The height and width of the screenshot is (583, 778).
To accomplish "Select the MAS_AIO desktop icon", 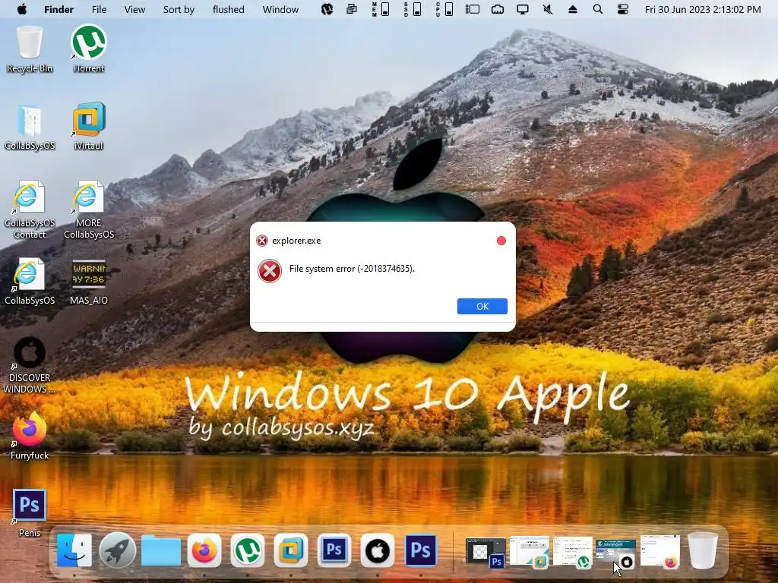I will [89, 282].
